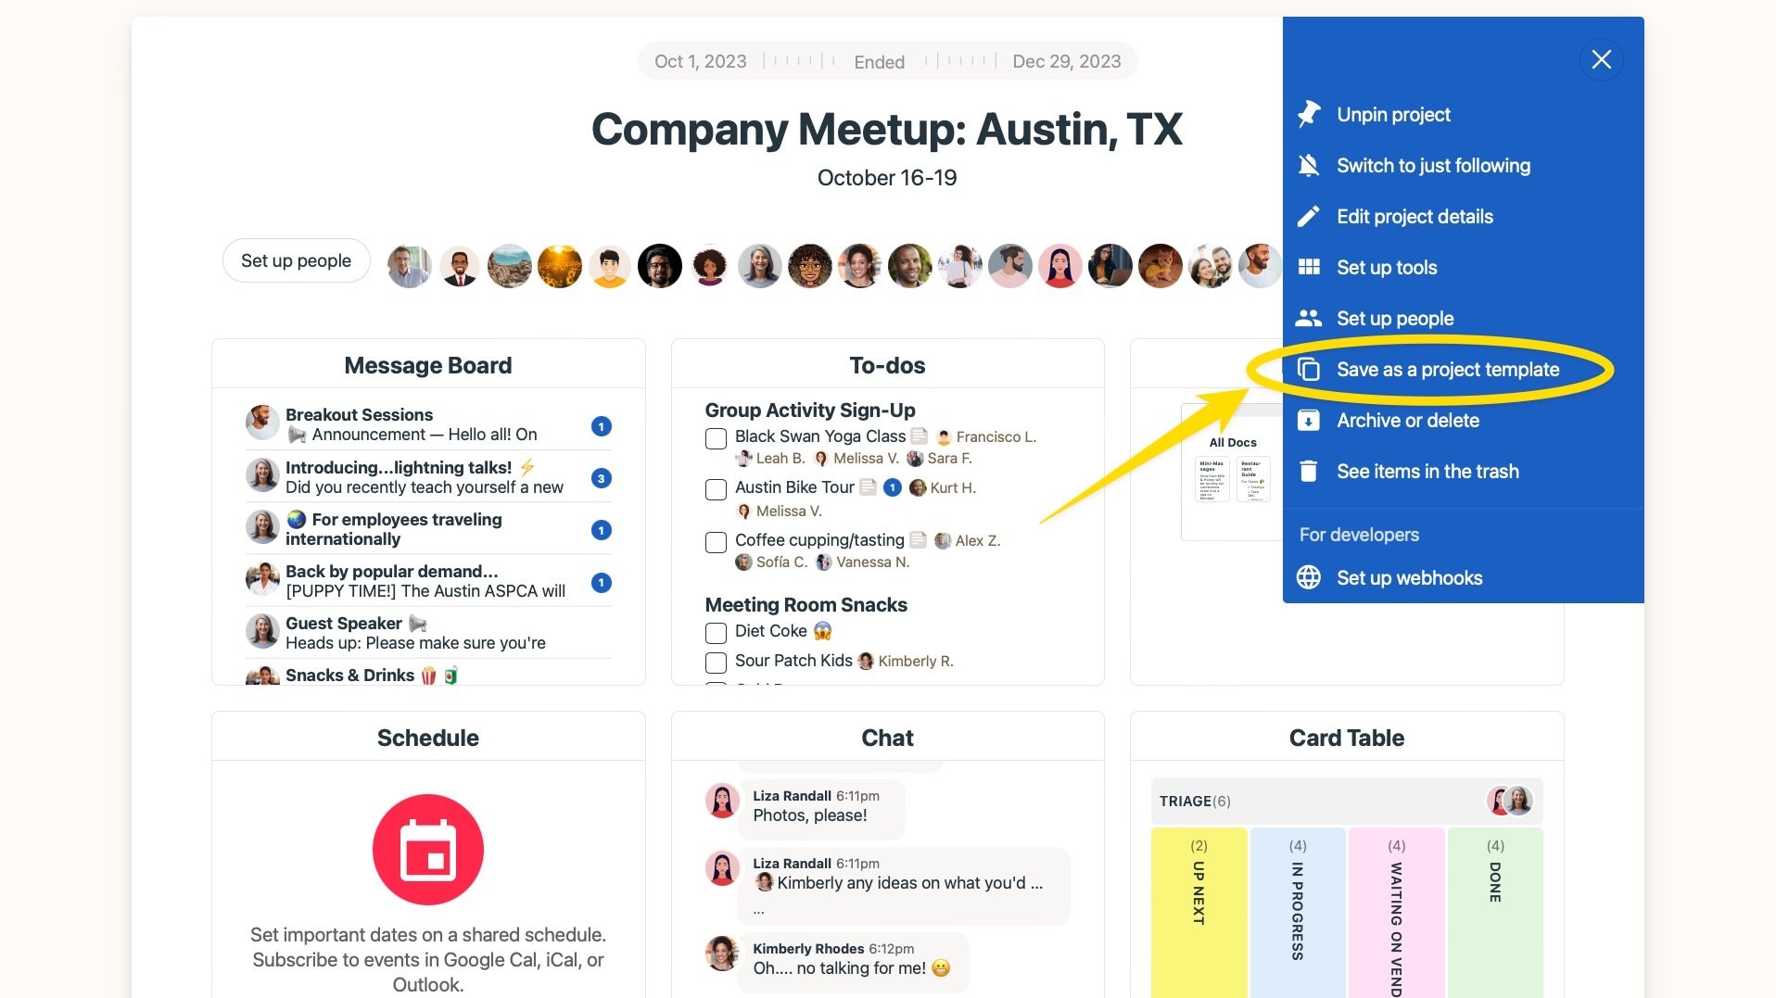Open the green DONE column
The width and height of the screenshot is (1776, 998).
click(1495, 913)
